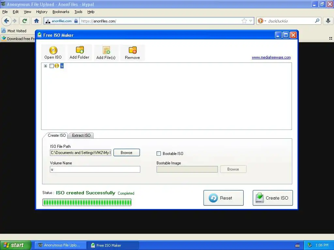334x250 pixels.
Task: Click the taskbar keyboard icon
Action: coord(297,245)
